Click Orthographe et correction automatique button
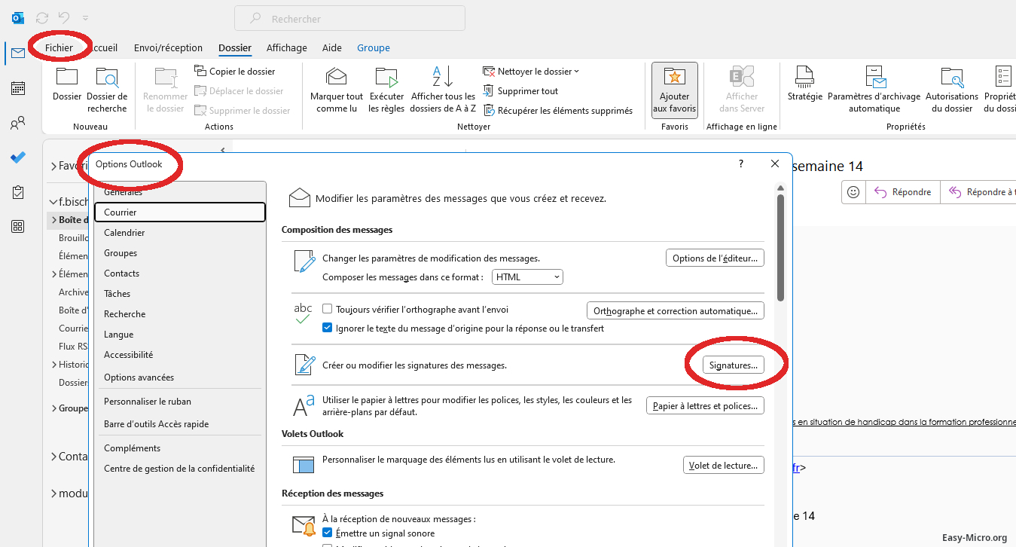This screenshot has width=1016, height=547. click(x=676, y=310)
